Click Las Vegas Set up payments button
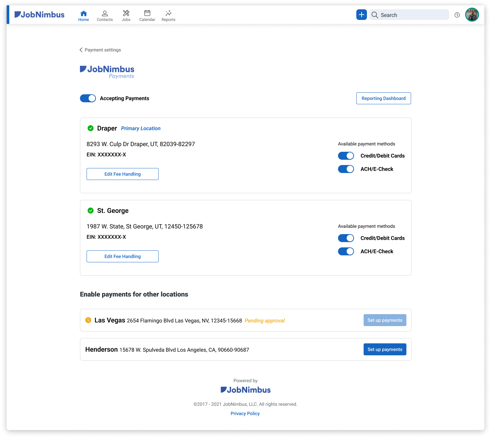Viewport: 491px width, 438px height. pyautogui.click(x=385, y=320)
